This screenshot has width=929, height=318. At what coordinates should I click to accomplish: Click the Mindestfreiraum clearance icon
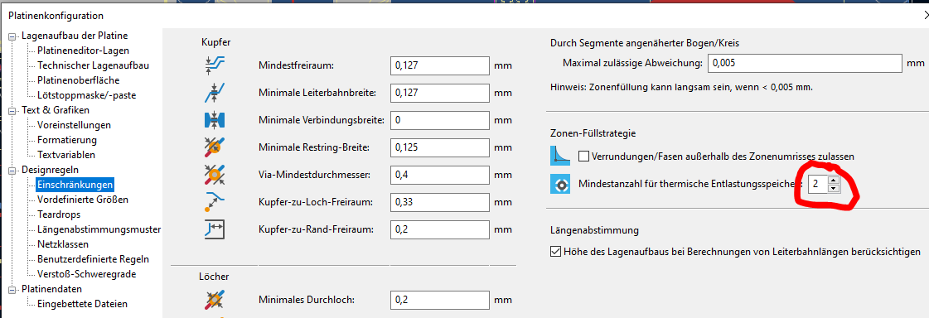click(212, 65)
